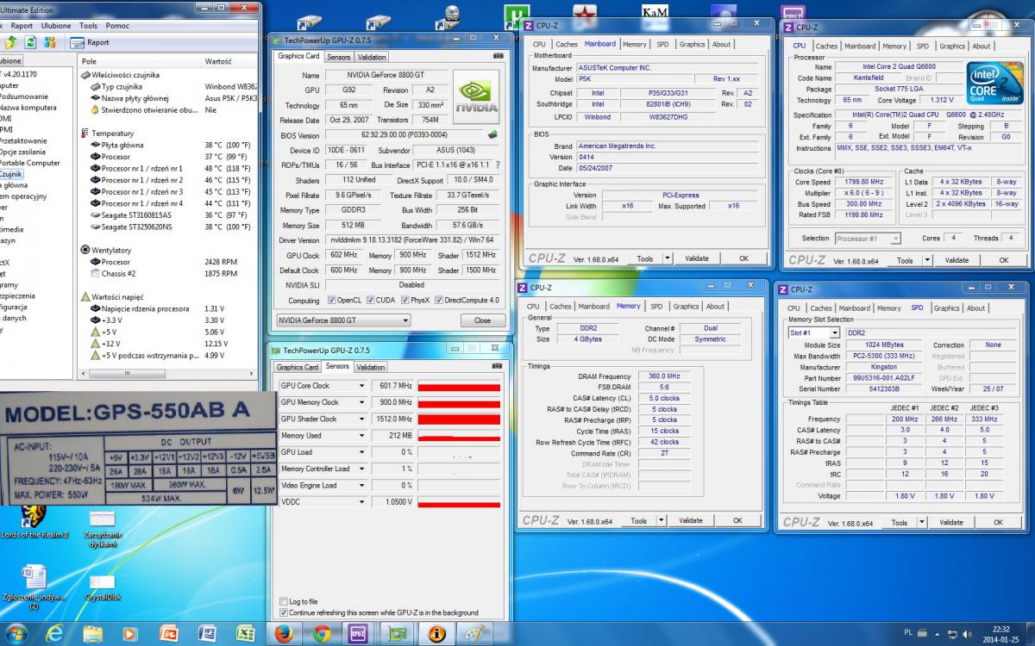Click Tools button in CPU-Z Memory window
1035x646 pixels.
639,520
